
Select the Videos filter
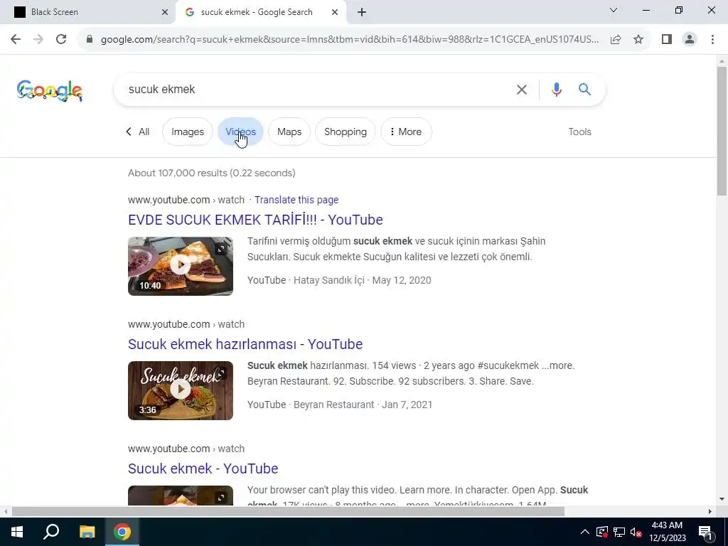(x=240, y=132)
